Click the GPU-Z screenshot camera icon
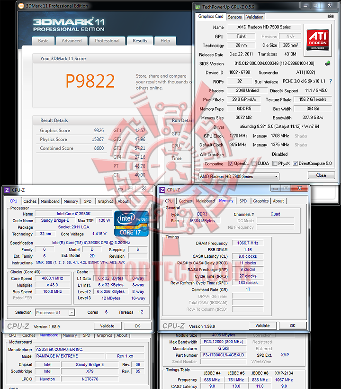 pos(330,16)
